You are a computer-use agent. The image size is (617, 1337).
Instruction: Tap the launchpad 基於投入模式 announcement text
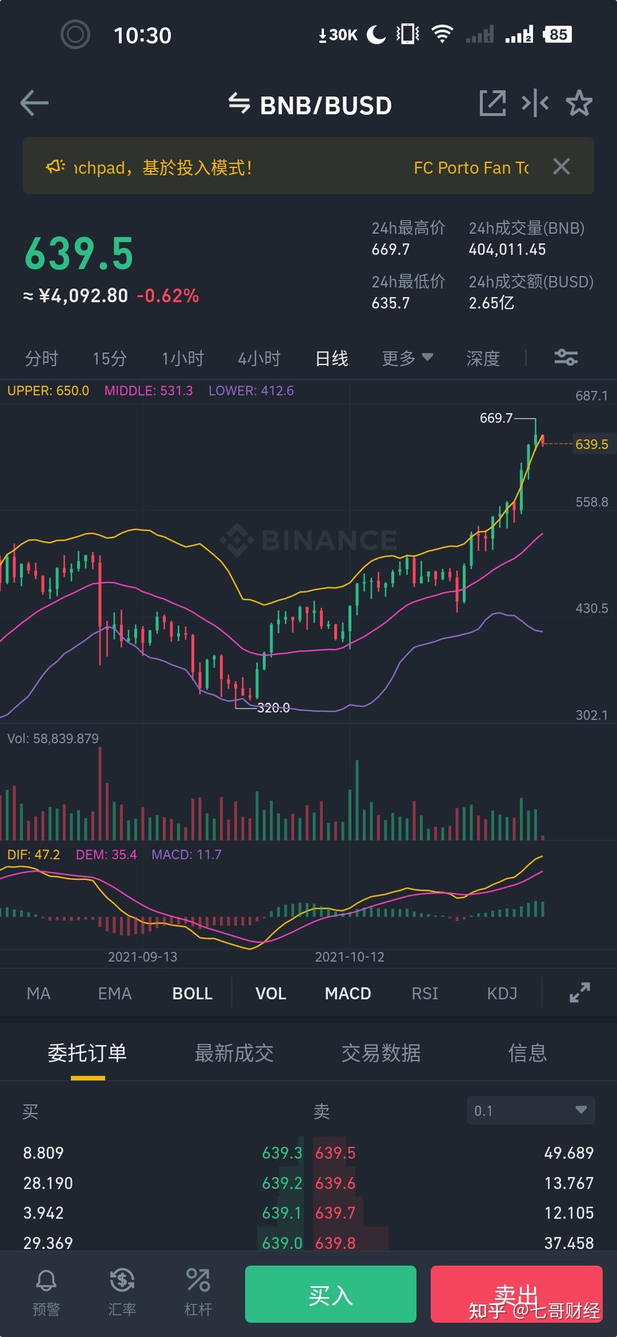pos(163,167)
